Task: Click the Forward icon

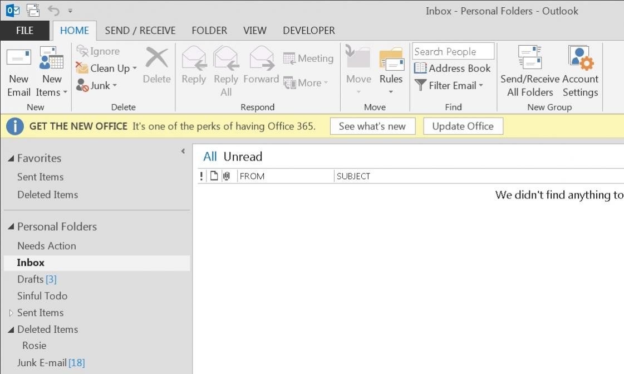Action: [262, 58]
